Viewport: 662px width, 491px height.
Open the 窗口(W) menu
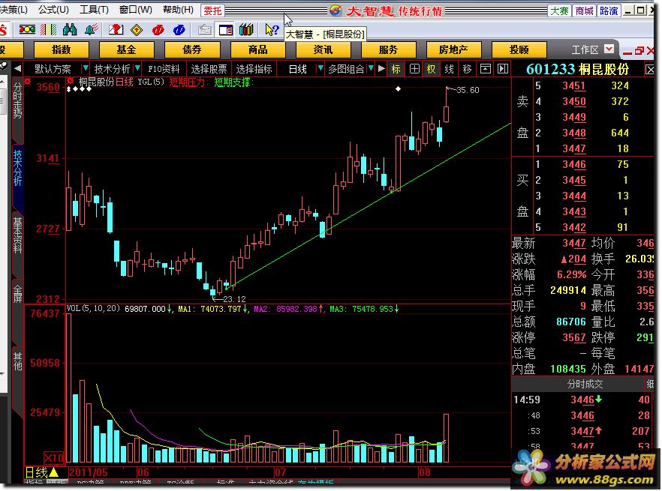click(136, 10)
